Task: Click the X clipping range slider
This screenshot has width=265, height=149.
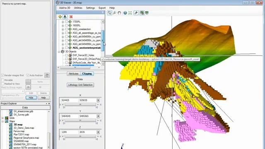Action: point(80,105)
